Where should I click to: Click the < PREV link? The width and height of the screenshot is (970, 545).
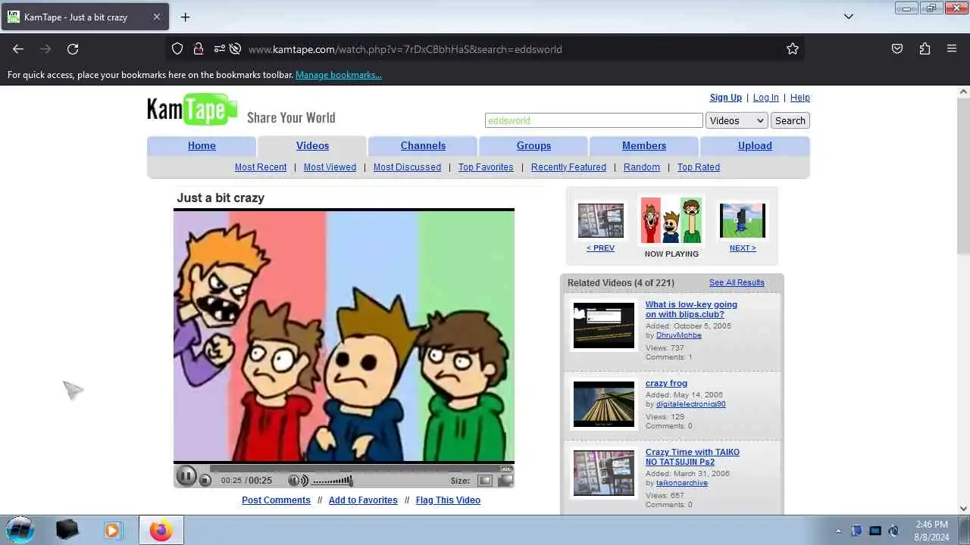pyautogui.click(x=600, y=248)
